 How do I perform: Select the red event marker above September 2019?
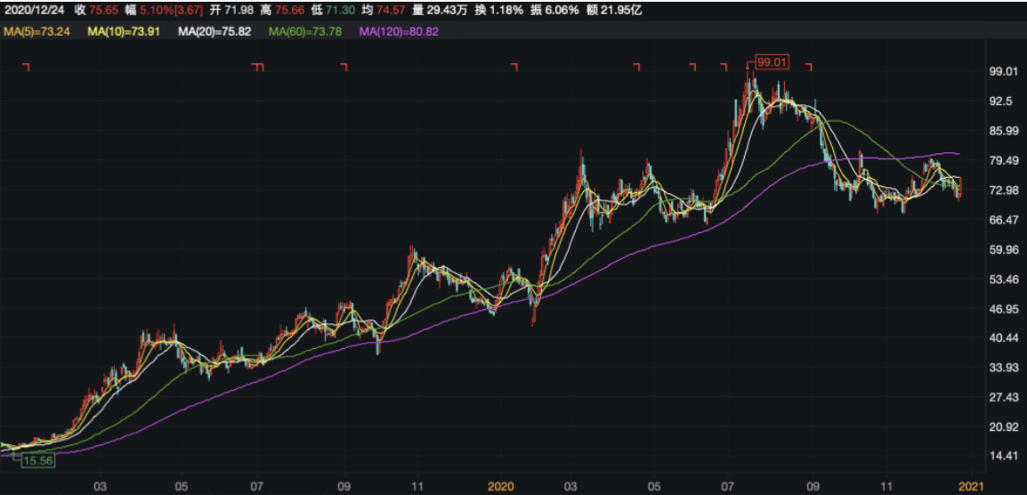coord(344,67)
